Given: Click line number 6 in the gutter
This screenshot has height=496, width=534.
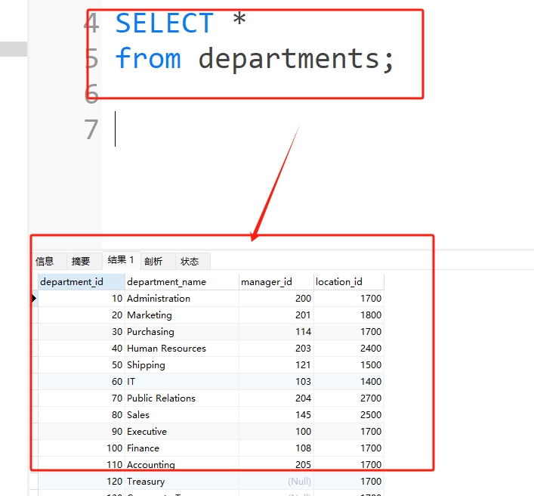Looking at the screenshot, I should (x=91, y=95).
